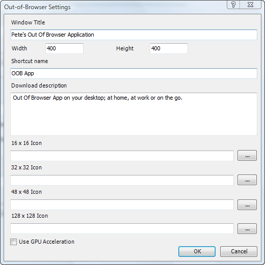Select the Shortcut name field
This screenshot has height=265, width=265.
tap(134, 73)
